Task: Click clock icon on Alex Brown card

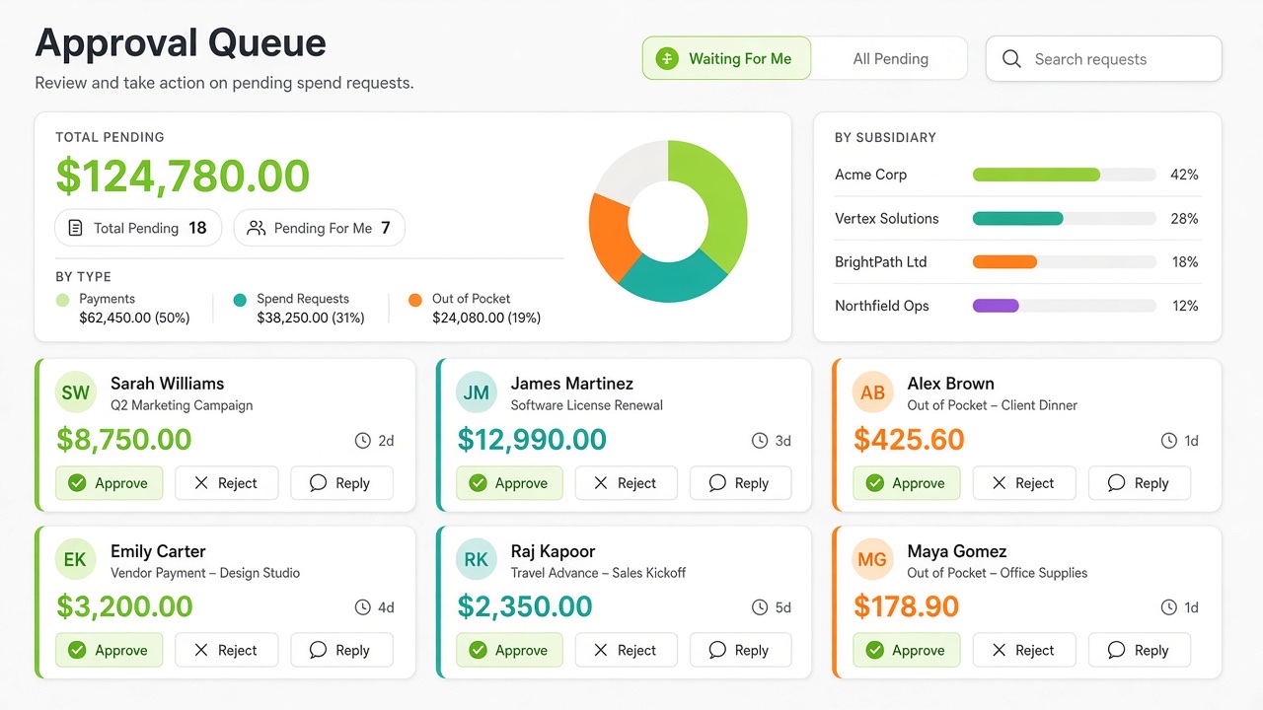Action: click(x=1169, y=441)
